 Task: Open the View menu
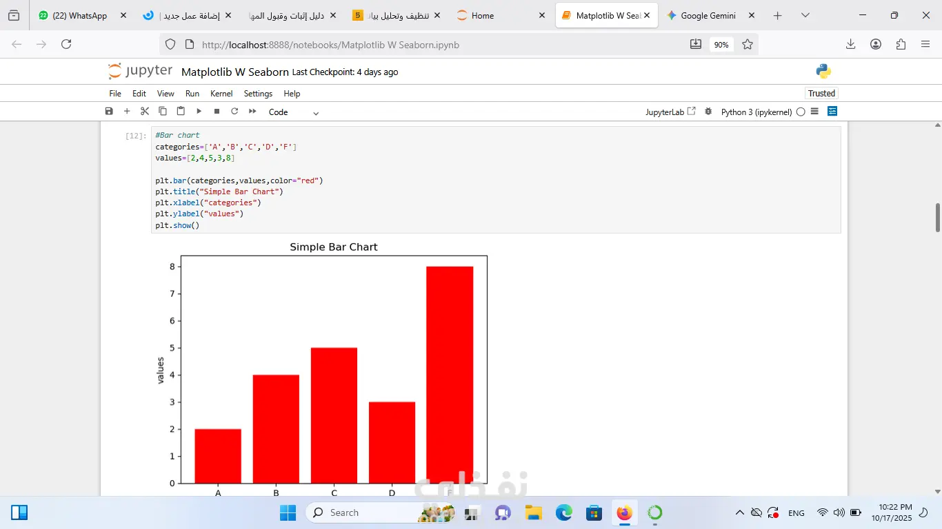pyautogui.click(x=166, y=94)
